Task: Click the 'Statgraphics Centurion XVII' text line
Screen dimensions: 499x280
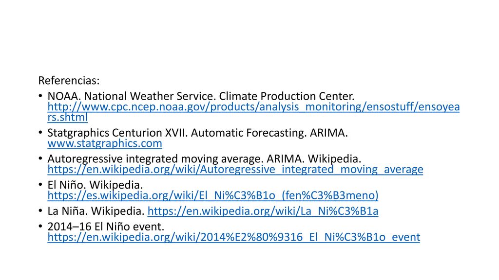Action: [198, 133]
